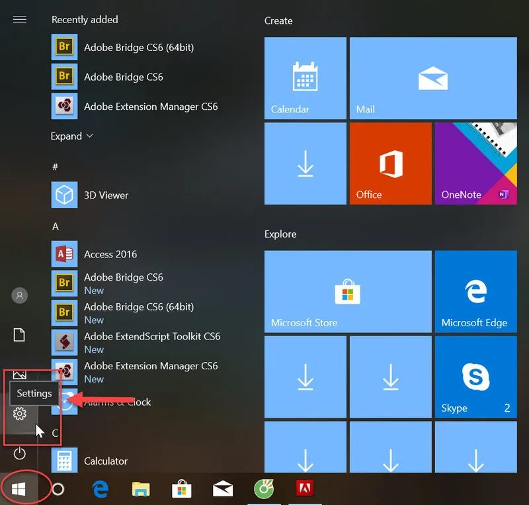Open the Microsoft Store tile
Screen dimensions: 529x505
[x=348, y=291]
